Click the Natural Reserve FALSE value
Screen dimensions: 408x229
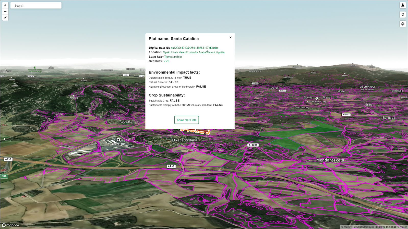tap(174, 82)
